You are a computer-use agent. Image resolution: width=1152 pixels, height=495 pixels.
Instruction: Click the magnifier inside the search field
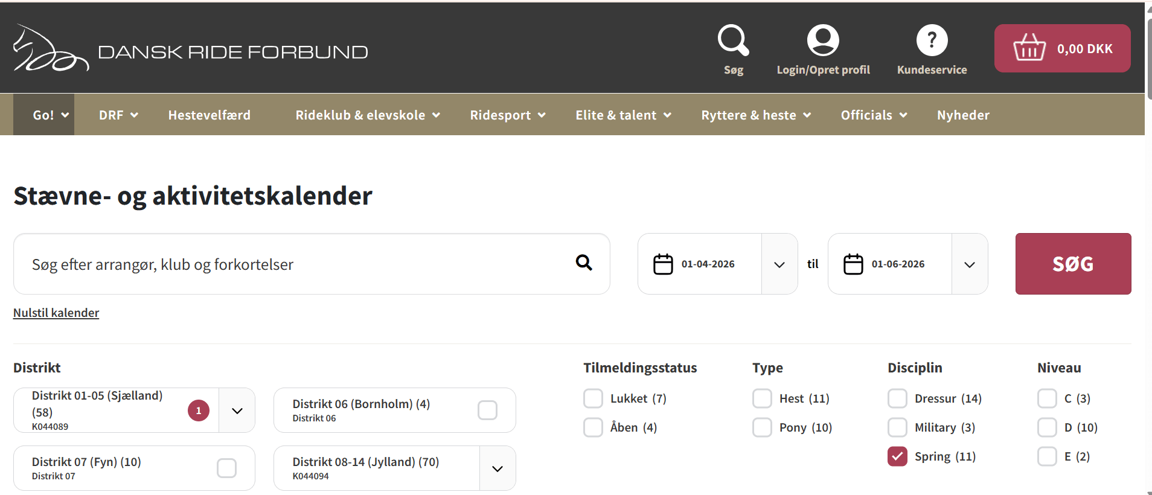[x=584, y=263]
